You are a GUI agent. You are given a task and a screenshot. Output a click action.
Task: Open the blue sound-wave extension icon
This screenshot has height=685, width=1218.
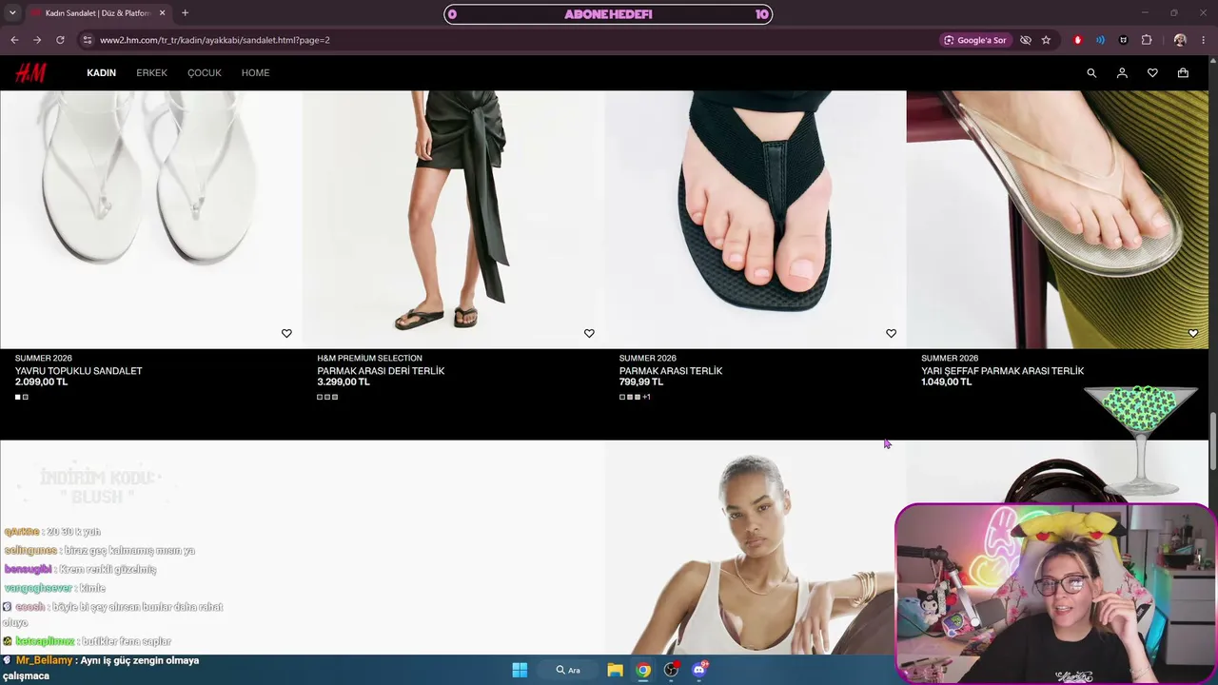(1100, 40)
